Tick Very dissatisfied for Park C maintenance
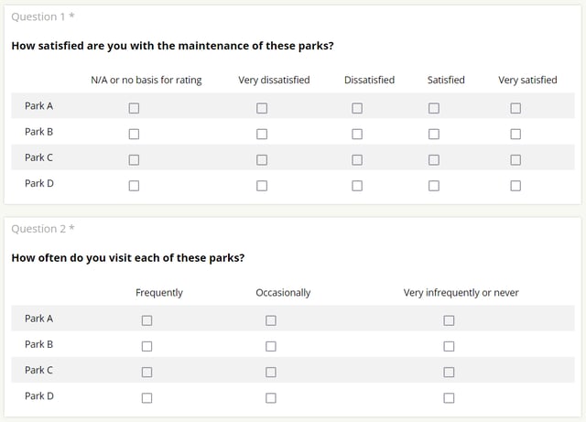 point(262,160)
